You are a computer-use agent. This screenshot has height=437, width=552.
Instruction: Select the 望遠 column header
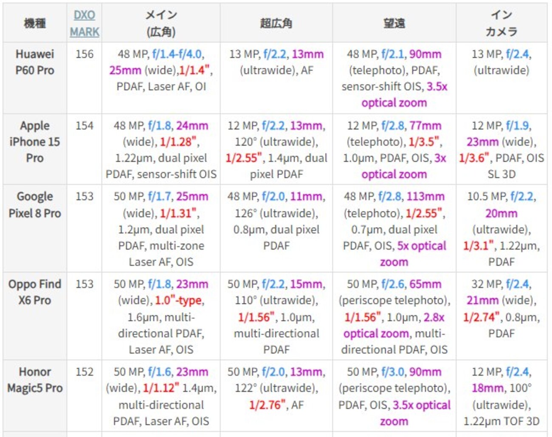click(x=394, y=23)
